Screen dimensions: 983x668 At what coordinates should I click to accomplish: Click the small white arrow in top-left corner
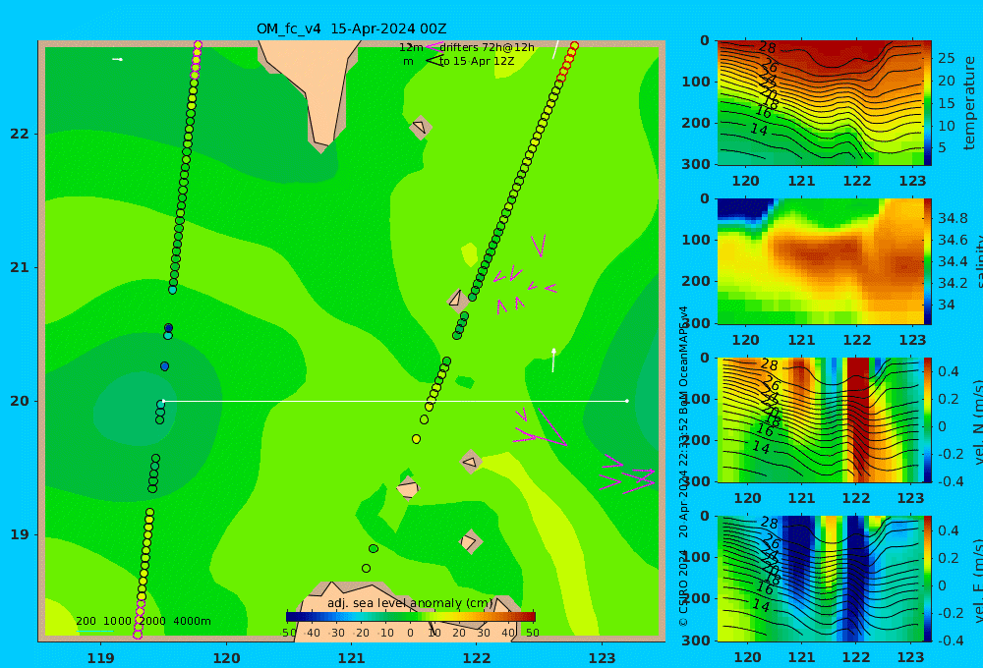pyautogui.click(x=117, y=60)
